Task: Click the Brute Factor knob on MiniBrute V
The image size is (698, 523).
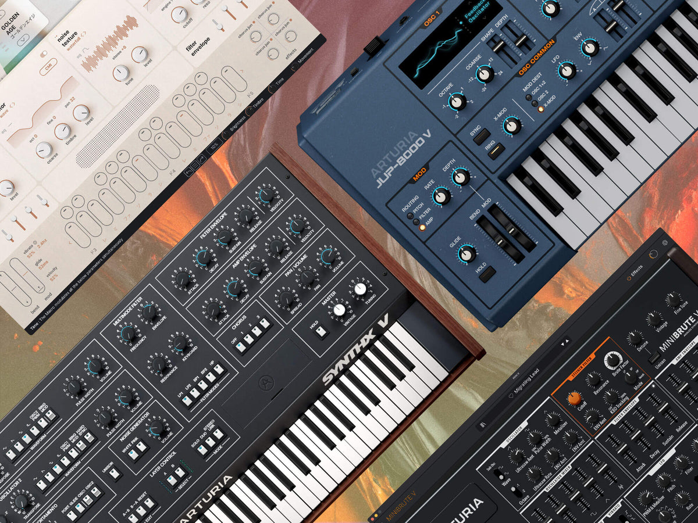Action: pos(612,360)
